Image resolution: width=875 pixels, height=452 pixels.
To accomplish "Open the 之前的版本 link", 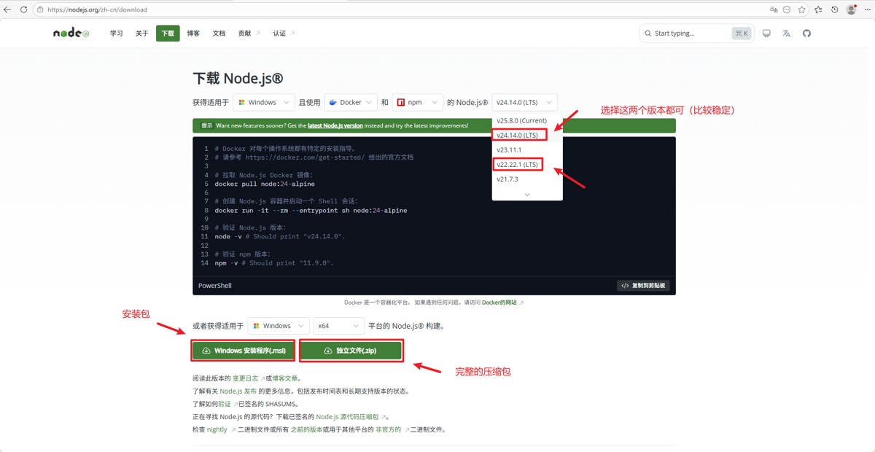I will coord(306,429).
